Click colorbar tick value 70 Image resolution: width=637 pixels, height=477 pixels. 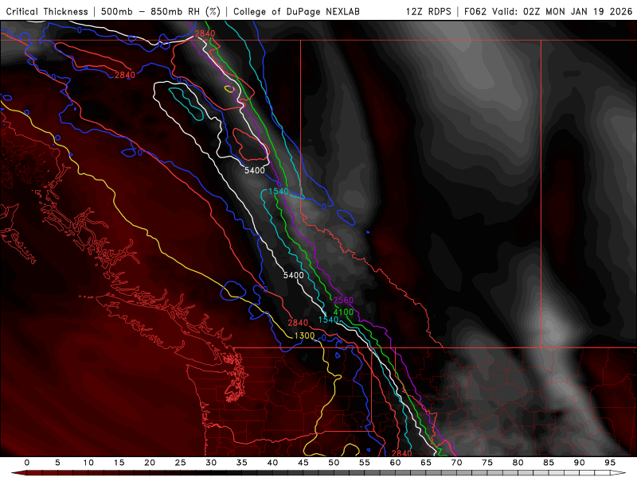click(456, 463)
